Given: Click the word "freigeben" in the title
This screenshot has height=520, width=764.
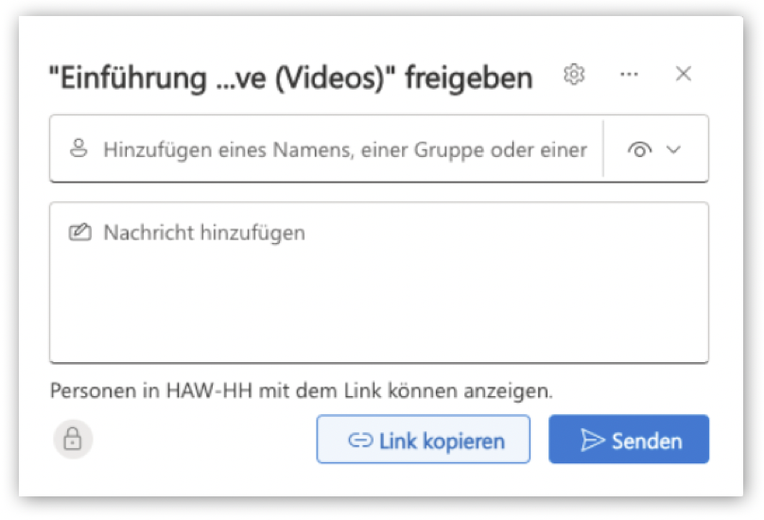Looking at the screenshot, I should [469, 78].
